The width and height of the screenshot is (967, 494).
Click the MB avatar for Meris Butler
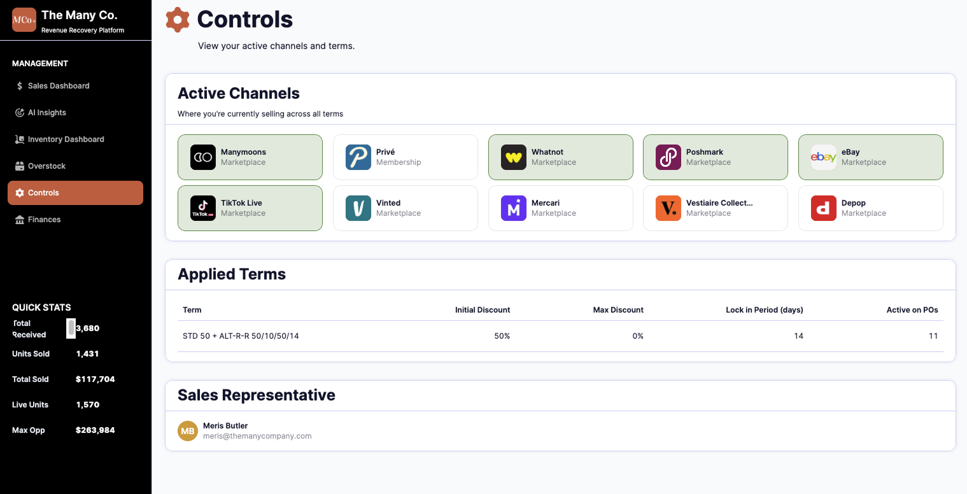click(188, 431)
